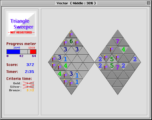Select the green number 6 cell
The image size is (152, 120).
[x=71, y=41]
